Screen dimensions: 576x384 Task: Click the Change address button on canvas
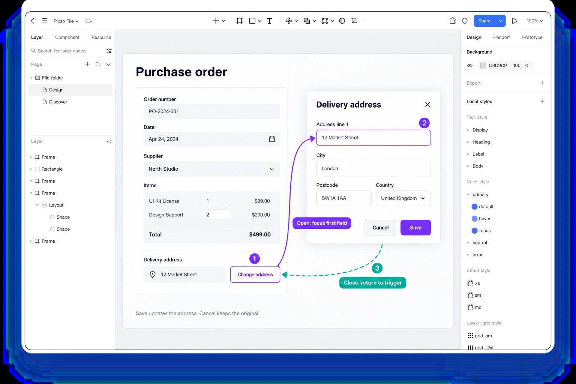coord(255,274)
